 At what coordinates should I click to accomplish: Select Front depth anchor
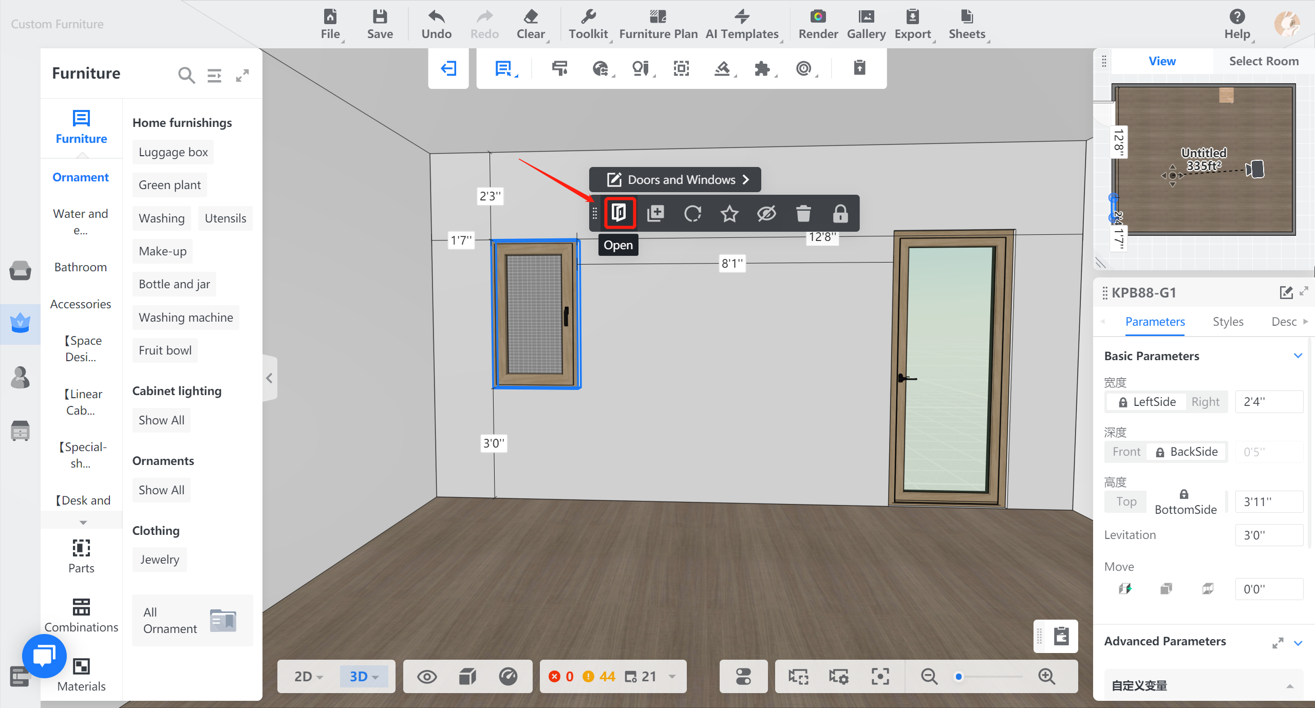1126,452
